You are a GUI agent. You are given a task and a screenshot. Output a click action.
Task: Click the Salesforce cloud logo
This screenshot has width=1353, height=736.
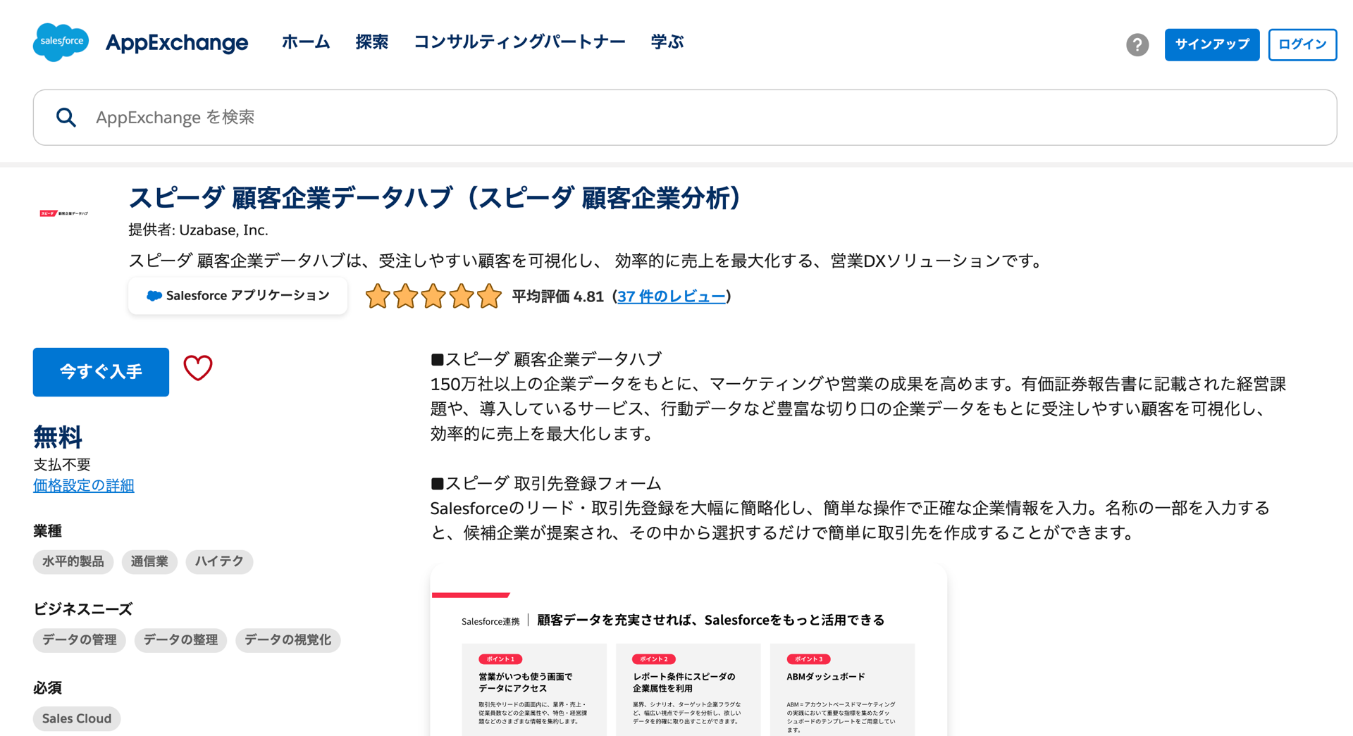coord(61,42)
